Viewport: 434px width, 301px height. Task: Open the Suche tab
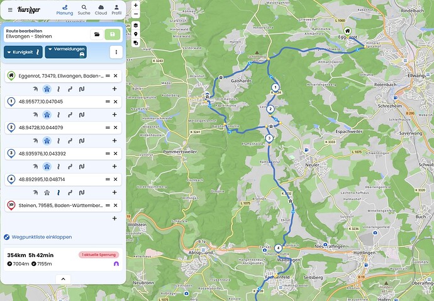point(84,10)
